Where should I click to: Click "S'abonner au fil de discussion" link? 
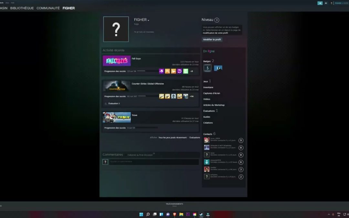[140, 155]
